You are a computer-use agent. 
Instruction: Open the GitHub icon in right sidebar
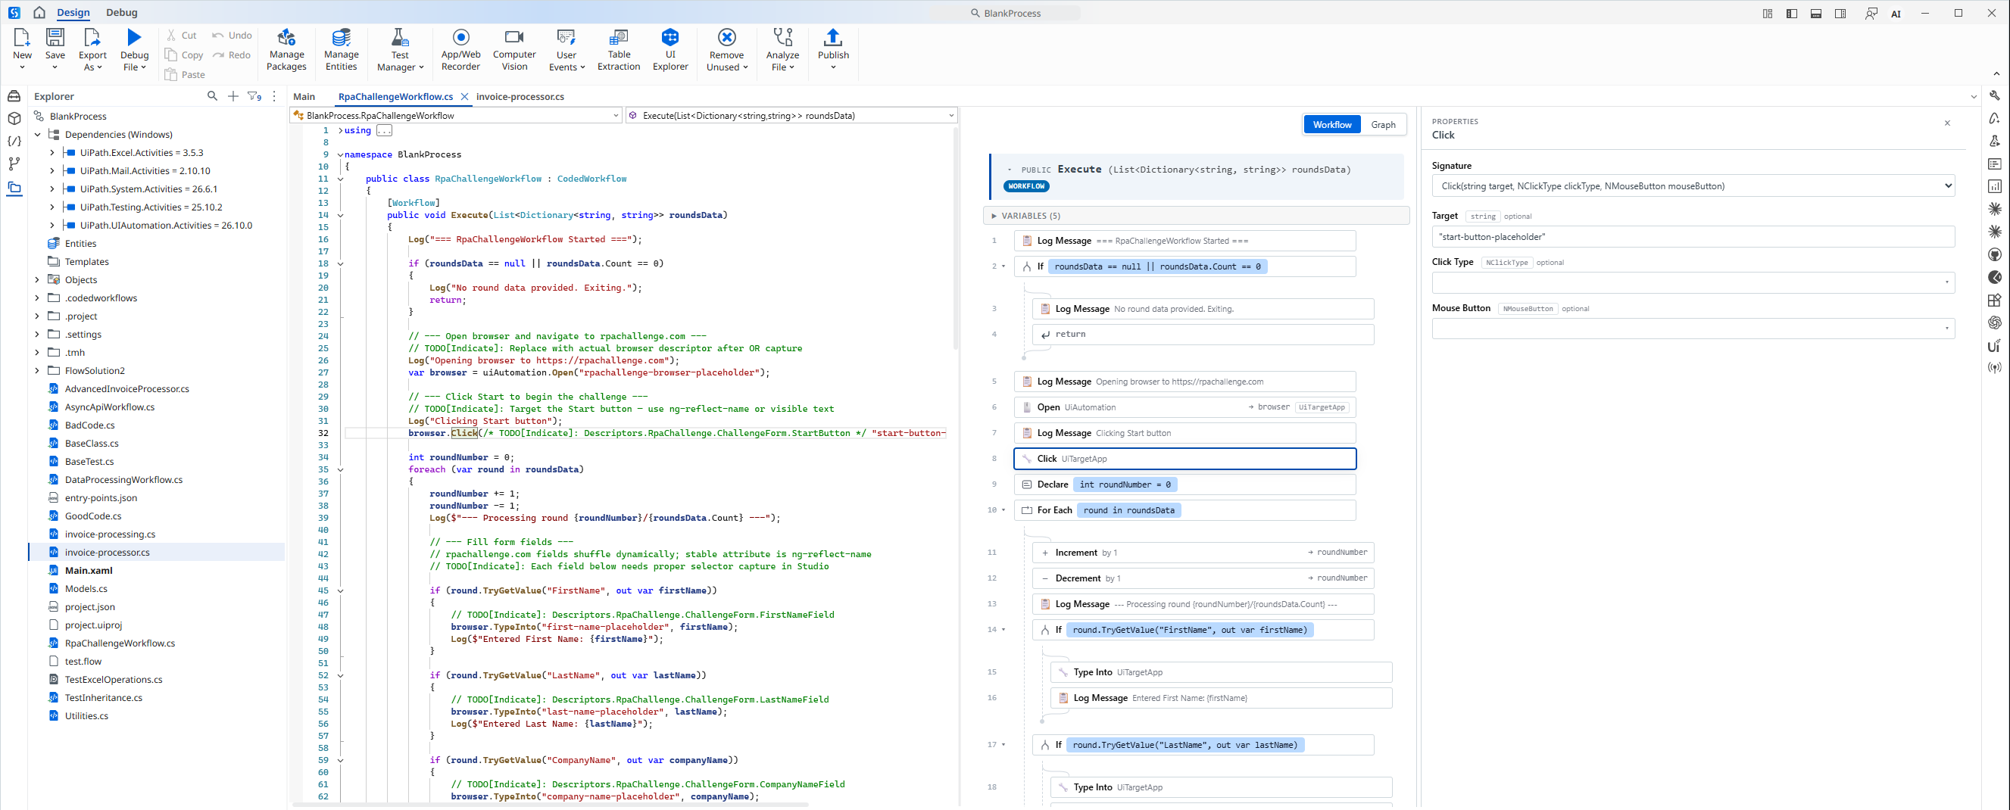[1994, 254]
